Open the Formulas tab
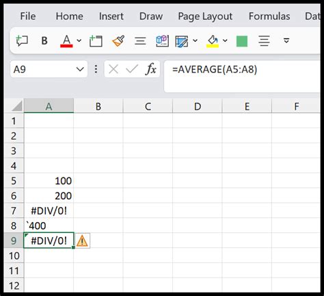The width and height of the screenshot is (324, 296). [x=269, y=16]
